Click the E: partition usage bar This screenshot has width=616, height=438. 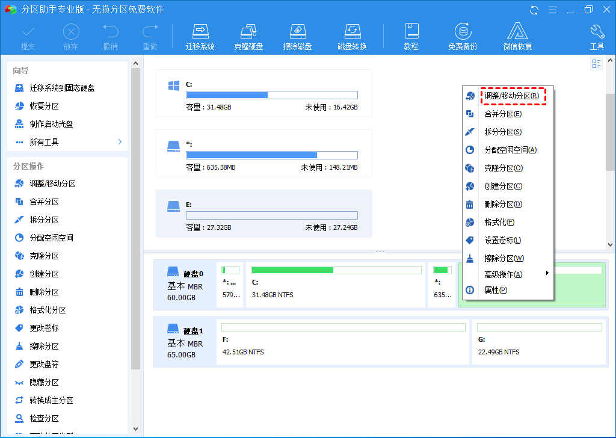[272, 215]
